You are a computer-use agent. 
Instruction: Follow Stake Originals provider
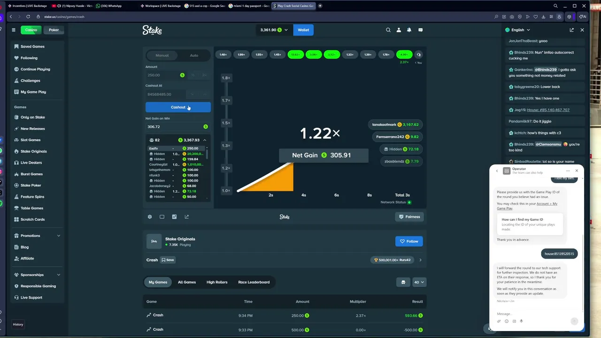pyautogui.click(x=409, y=241)
